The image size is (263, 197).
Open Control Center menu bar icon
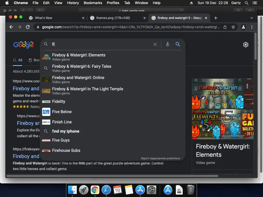click(x=255, y=3)
